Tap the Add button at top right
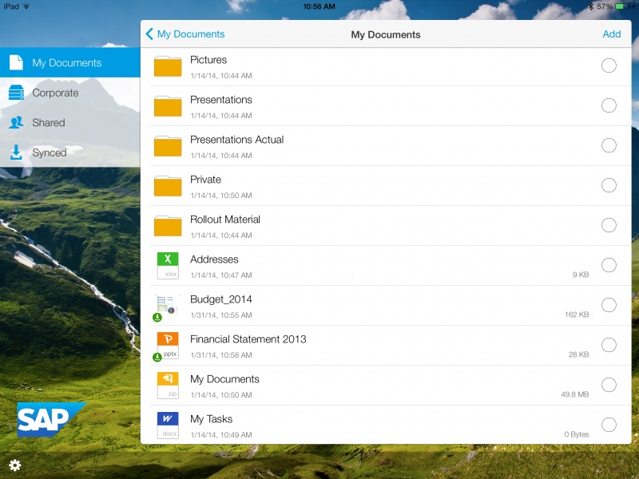Viewport: 639px width, 479px height. 612,34
